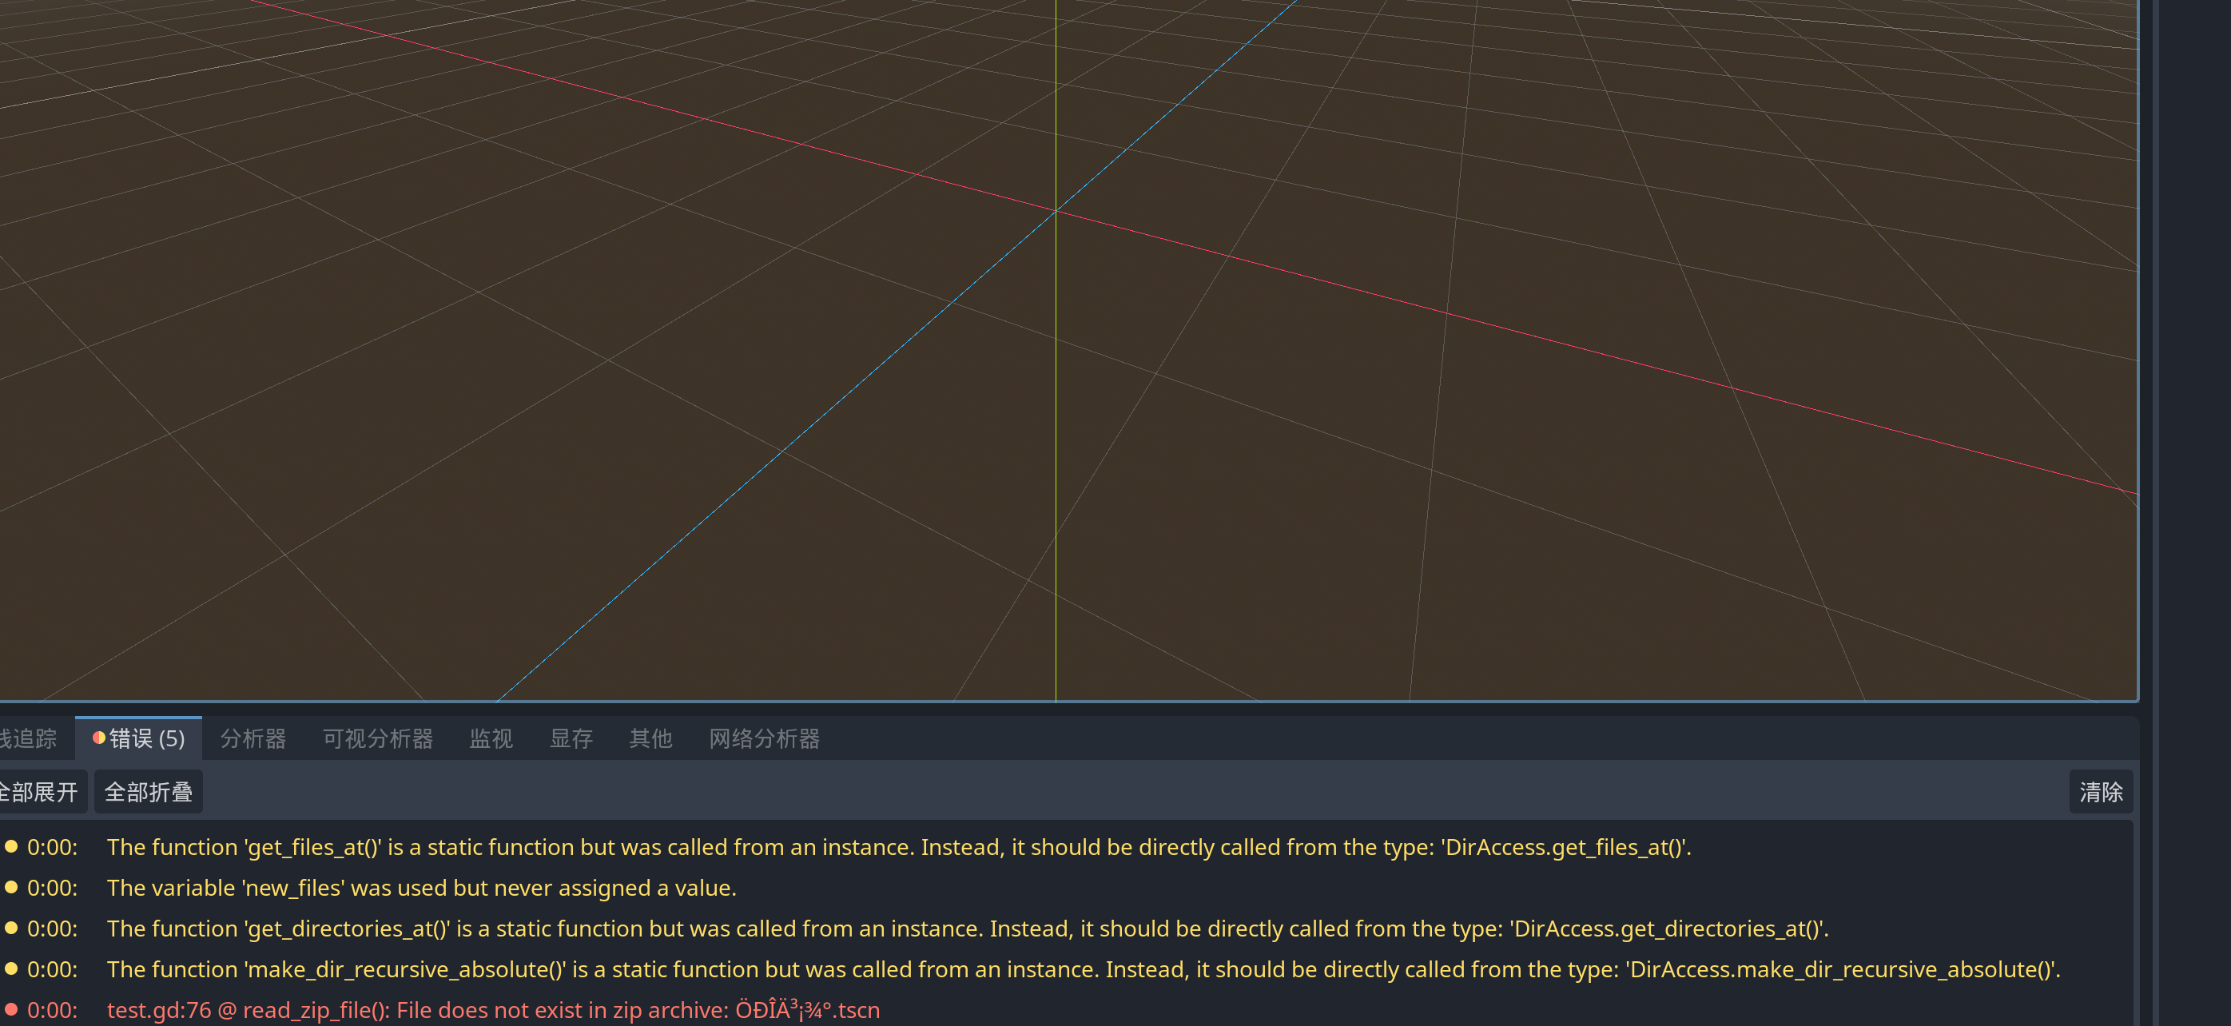
Task: Open the 网络分析器 tab
Action: pyautogui.click(x=764, y=738)
